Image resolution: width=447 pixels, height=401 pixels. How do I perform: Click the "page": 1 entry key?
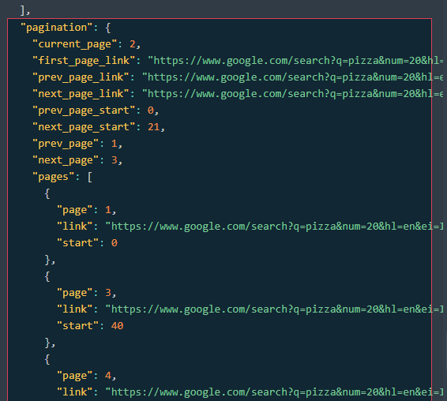click(x=74, y=210)
